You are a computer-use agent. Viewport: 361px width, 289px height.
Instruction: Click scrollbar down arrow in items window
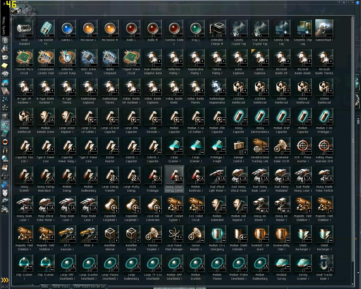pyautogui.click(x=353, y=284)
